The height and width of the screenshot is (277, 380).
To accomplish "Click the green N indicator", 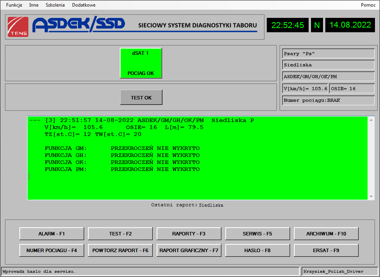I will click(x=317, y=25).
